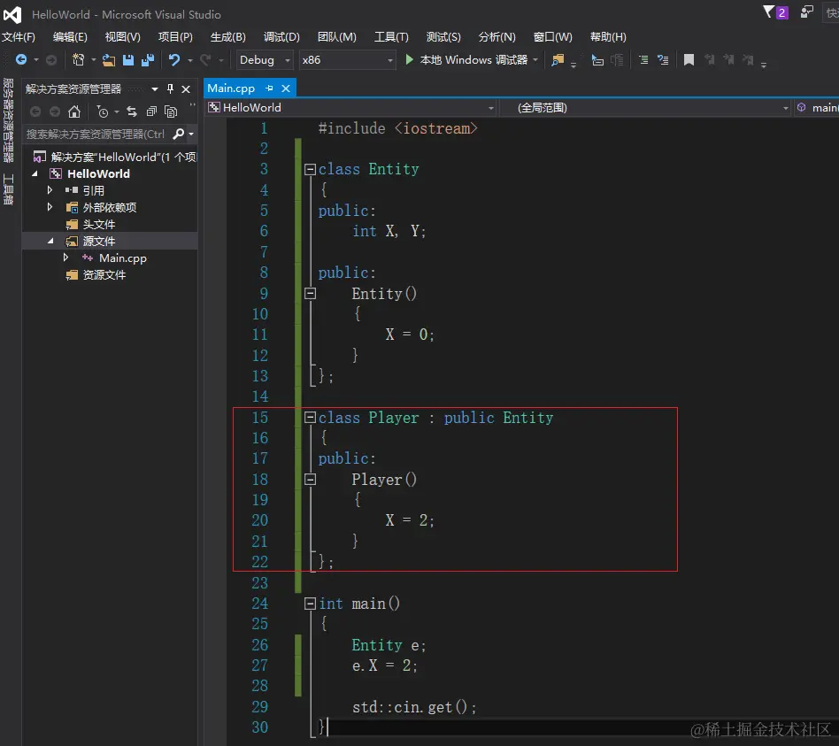Expand the Main.cpp tree node
The width and height of the screenshot is (839, 746).
(65, 258)
